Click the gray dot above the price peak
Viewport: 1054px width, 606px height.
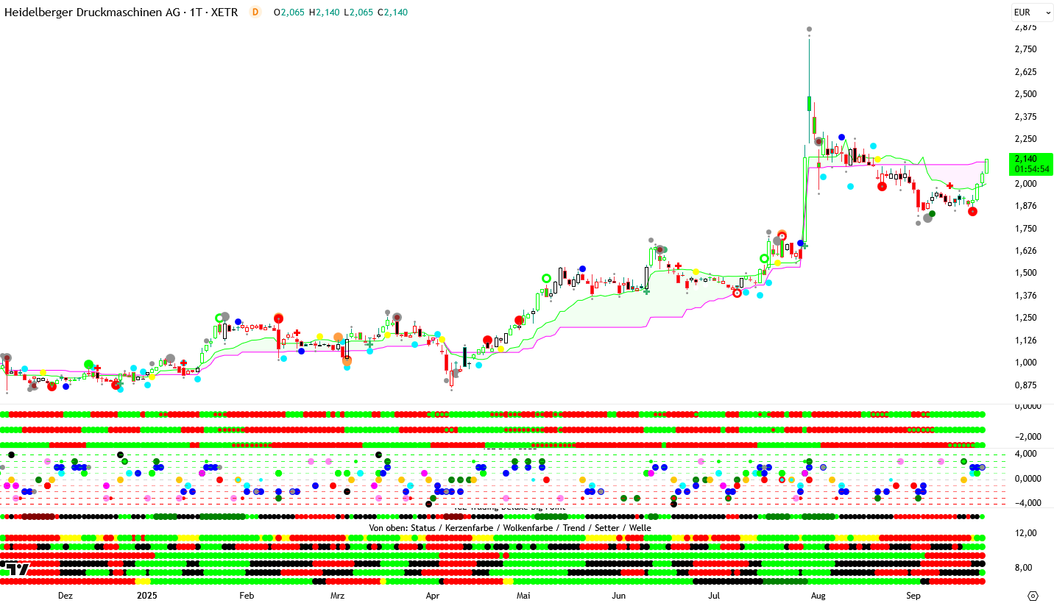tap(809, 29)
